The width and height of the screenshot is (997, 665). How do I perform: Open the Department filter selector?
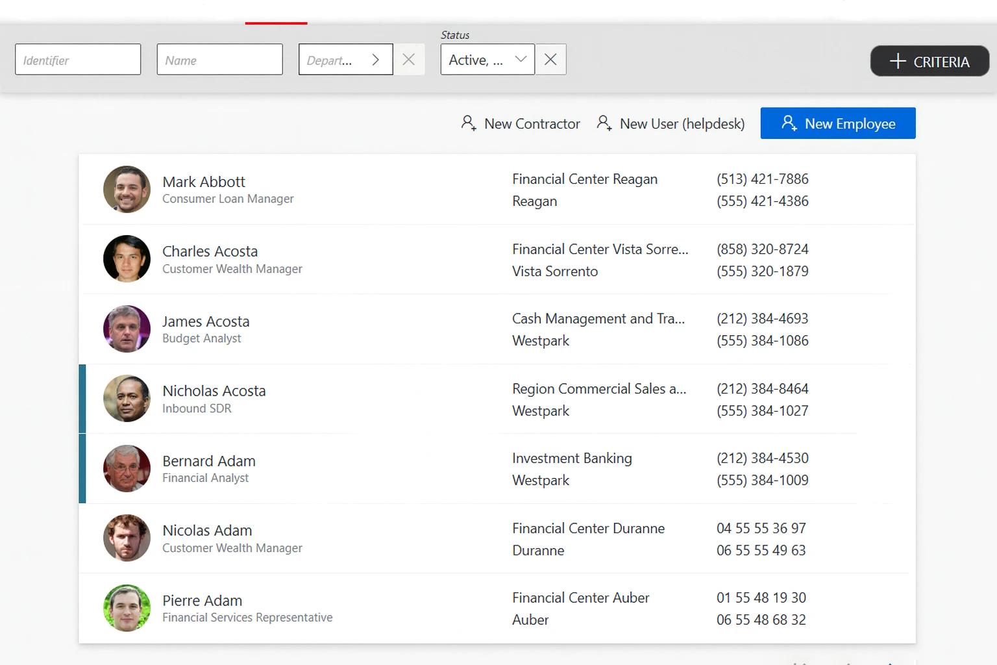(x=338, y=59)
